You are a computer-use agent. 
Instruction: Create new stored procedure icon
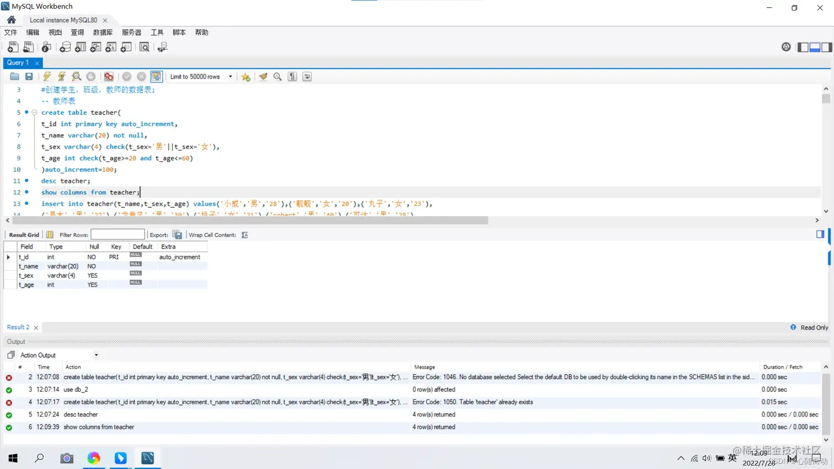click(x=111, y=47)
